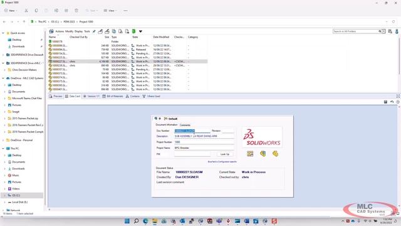Switch to the Data Card tab
Viewport: 401px width, 226px height.
(73, 96)
